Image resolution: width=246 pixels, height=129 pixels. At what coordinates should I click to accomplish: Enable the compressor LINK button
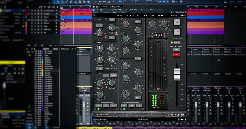[99, 68]
